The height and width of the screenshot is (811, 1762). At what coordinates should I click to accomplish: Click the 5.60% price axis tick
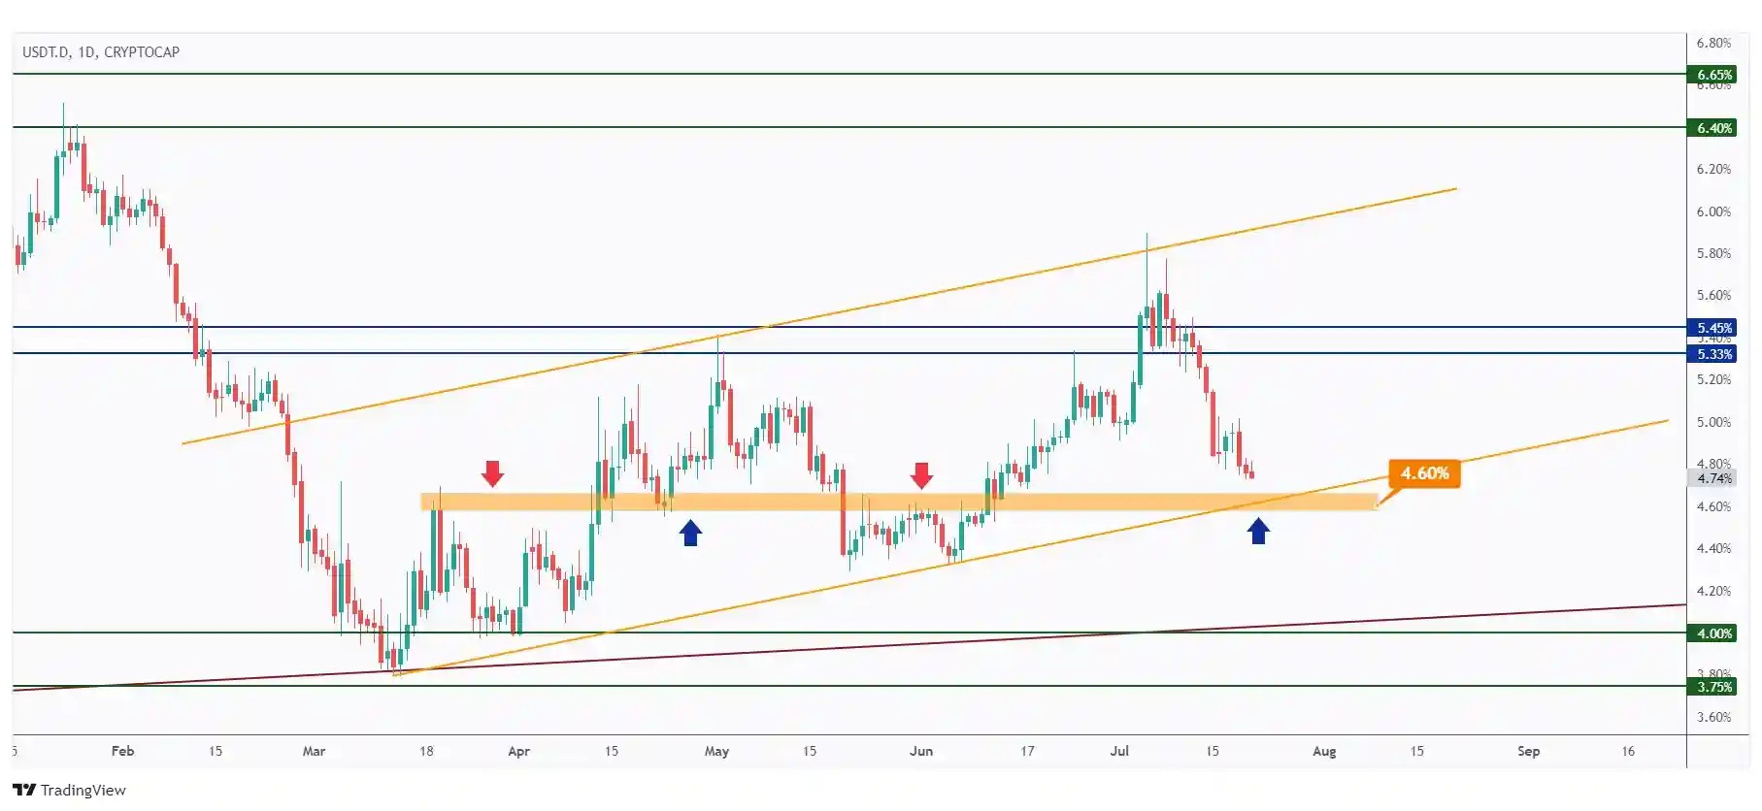click(1713, 295)
